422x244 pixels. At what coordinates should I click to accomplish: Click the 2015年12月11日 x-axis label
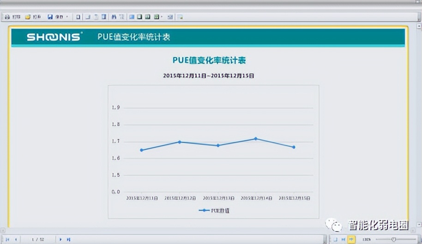tap(142, 198)
